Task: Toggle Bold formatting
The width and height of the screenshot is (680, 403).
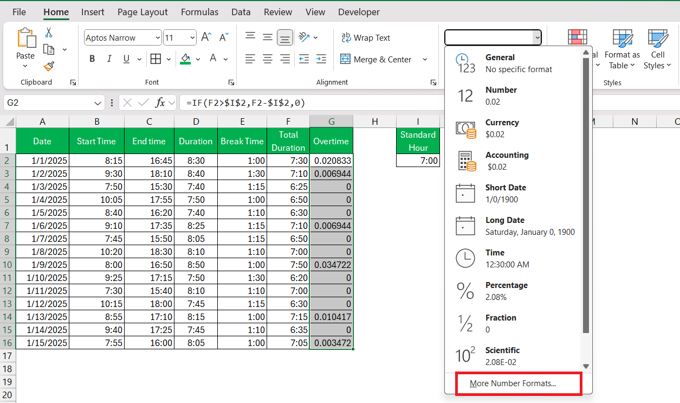Action: coord(92,59)
